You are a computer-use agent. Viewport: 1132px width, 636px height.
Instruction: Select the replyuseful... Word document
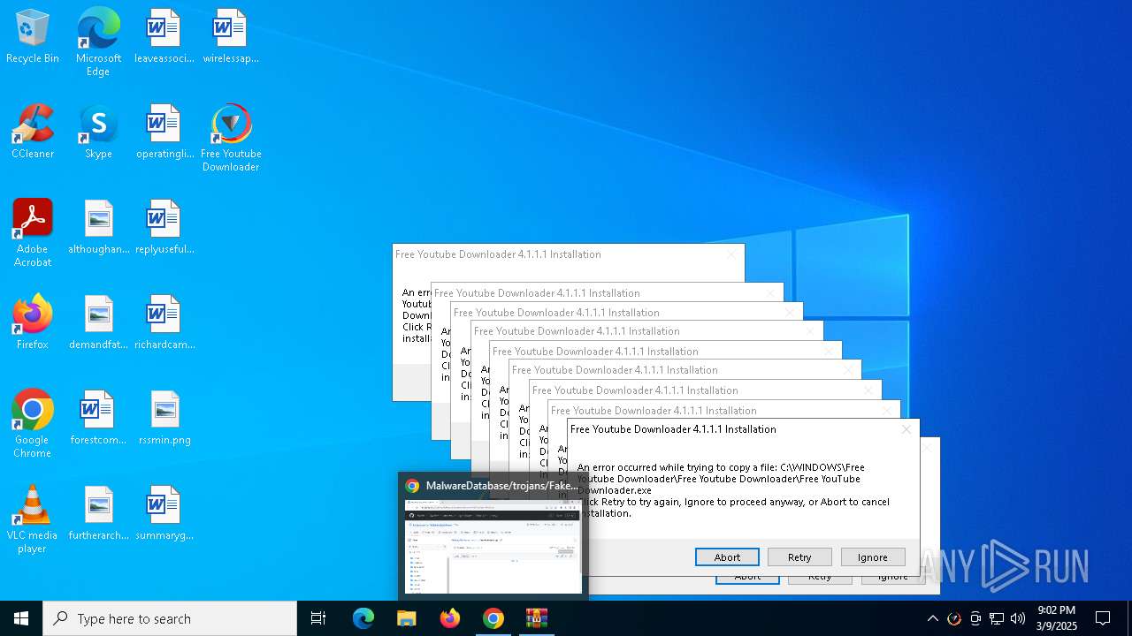tap(164, 227)
